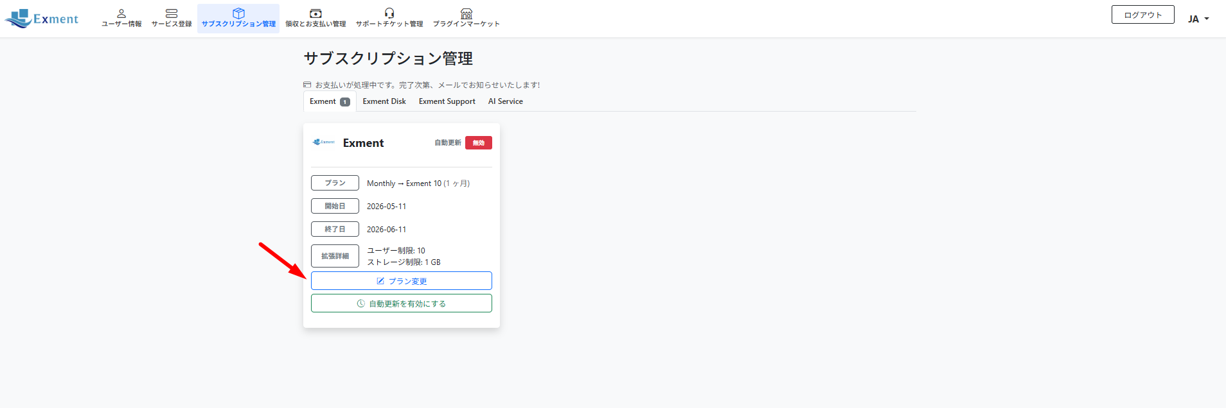The height and width of the screenshot is (408, 1226).
Task: Open サブスクリプション管理 box icon
Action: [238, 13]
